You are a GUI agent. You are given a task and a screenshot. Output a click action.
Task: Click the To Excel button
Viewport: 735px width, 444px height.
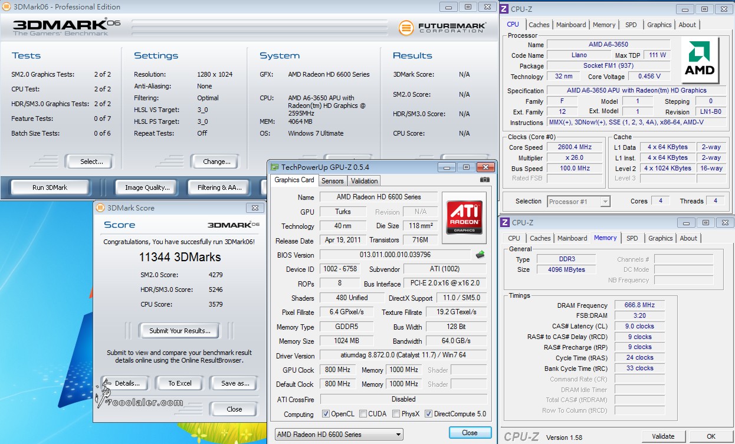(180, 383)
